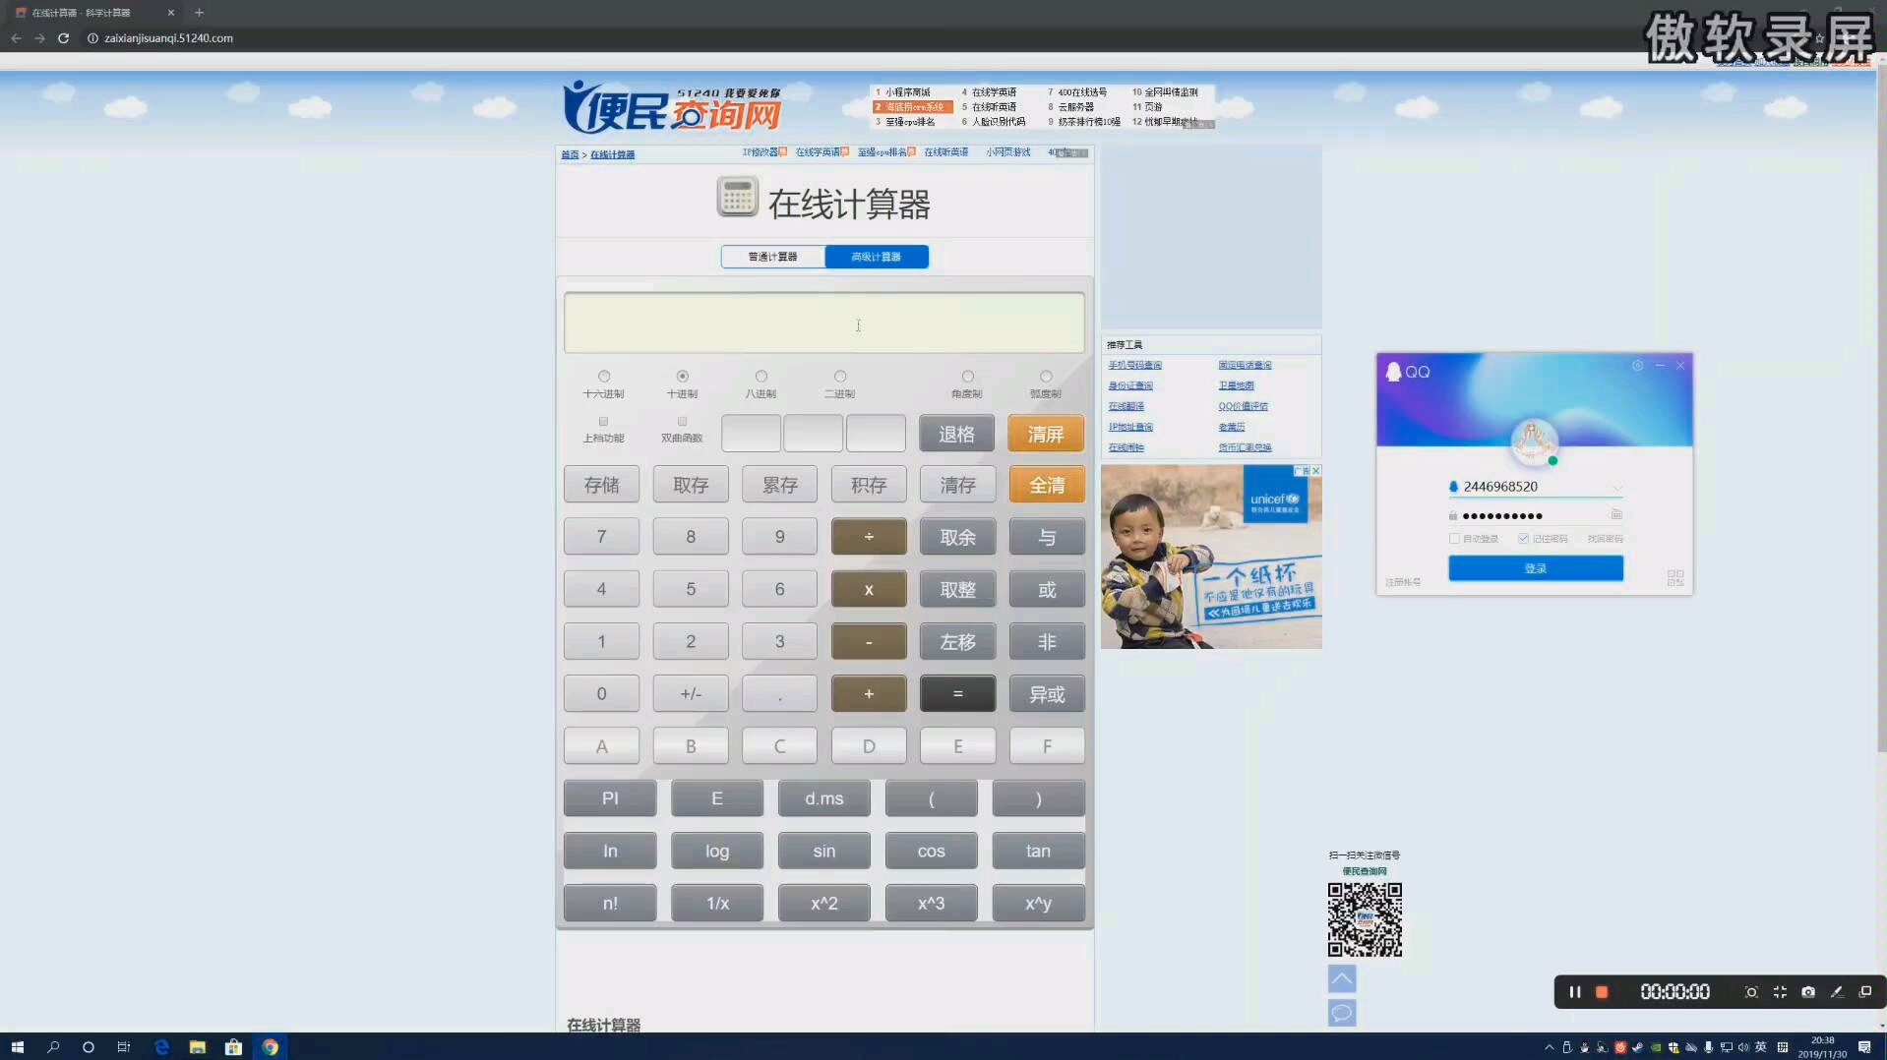Click the QQ retrieve password link
This screenshot has height=1060, width=1887.
(x=1605, y=539)
